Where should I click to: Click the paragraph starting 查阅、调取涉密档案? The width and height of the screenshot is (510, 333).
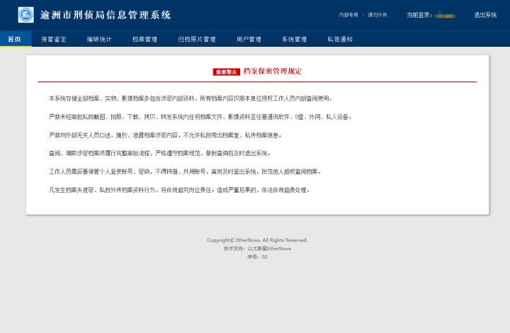(159, 153)
